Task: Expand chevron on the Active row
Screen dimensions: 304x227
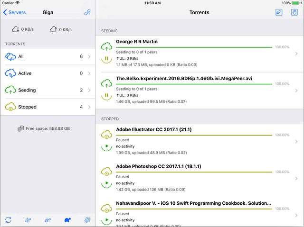Action: click(x=89, y=73)
